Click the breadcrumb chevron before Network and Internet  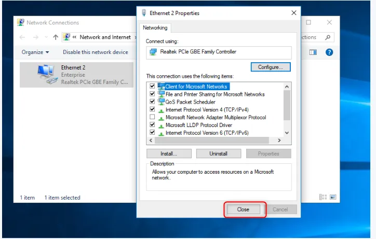(74, 37)
